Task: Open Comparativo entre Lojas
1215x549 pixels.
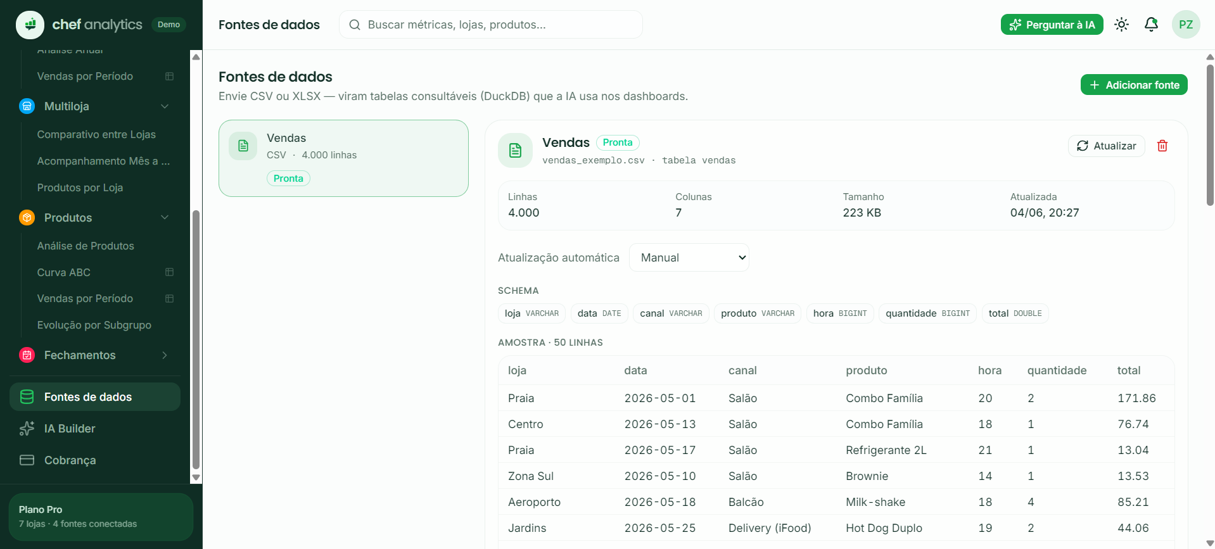Action: tap(96, 134)
